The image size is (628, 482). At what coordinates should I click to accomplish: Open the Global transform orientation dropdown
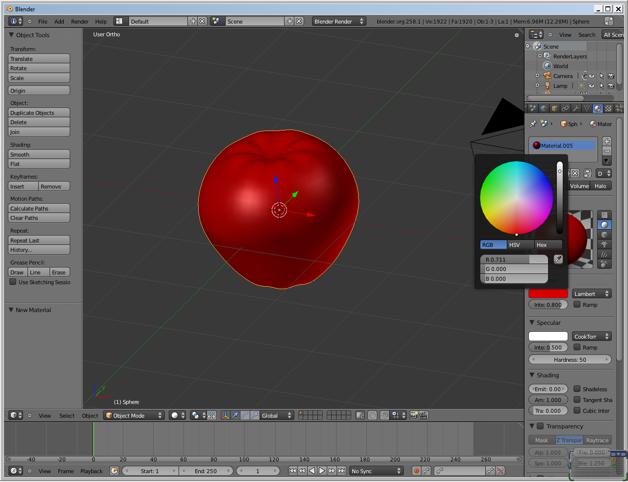pyautogui.click(x=275, y=415)
